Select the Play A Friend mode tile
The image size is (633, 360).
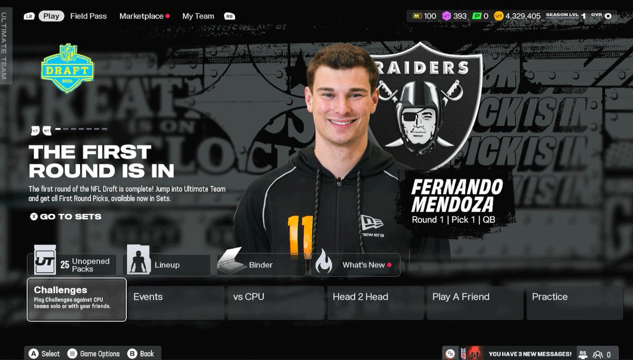475,302
